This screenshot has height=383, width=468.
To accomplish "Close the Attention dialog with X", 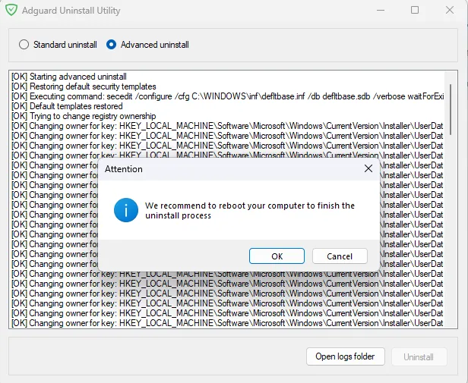I will click(x=368, y=168).
